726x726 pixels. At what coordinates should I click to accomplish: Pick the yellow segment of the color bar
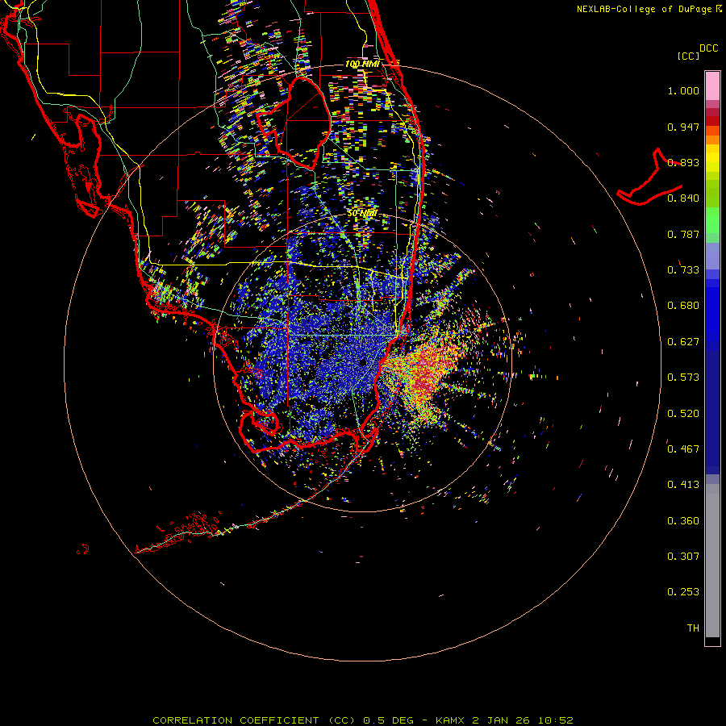pos(712,158)
